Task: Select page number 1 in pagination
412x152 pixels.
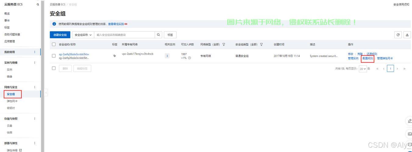Action: pos(390,69)
